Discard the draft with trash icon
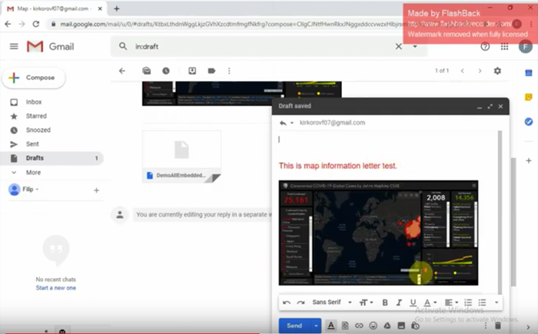The height and width of the screenshot is (334, 538). [x=498, y=326]
